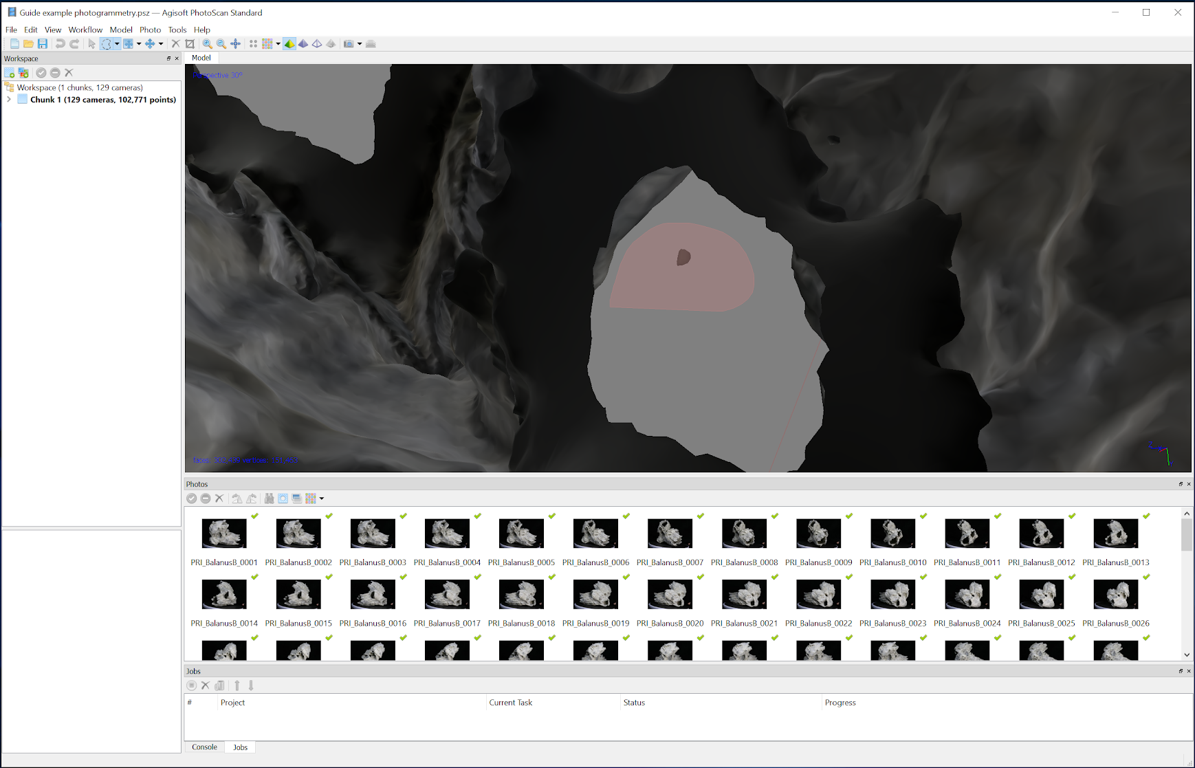Disable cameras in the Photos toolbar

(206, 498)
